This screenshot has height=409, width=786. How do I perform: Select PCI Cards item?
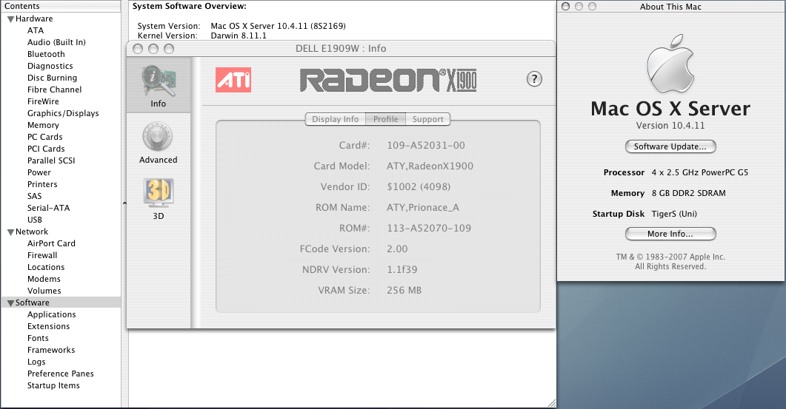tap(46, 149)
